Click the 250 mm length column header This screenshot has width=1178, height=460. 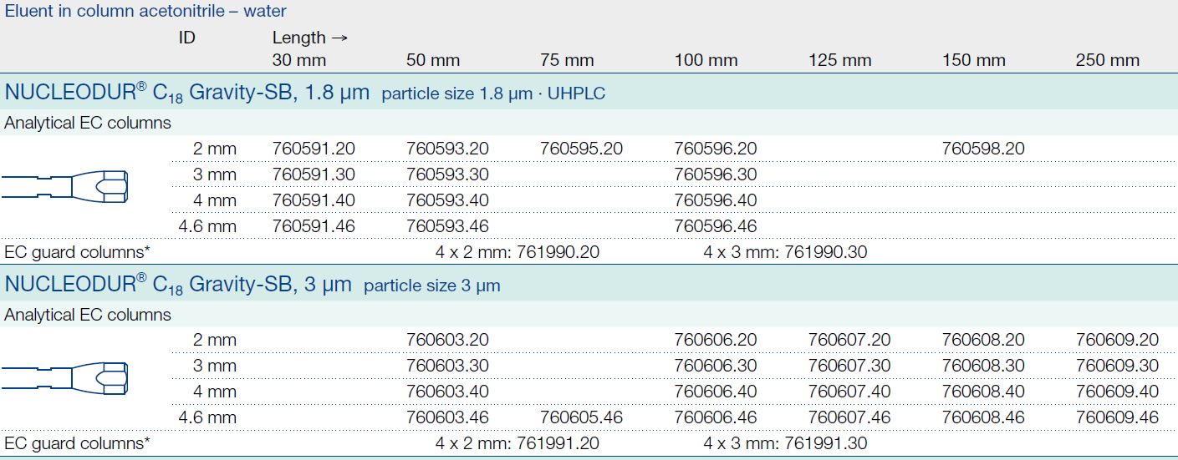click(1107, 60)
